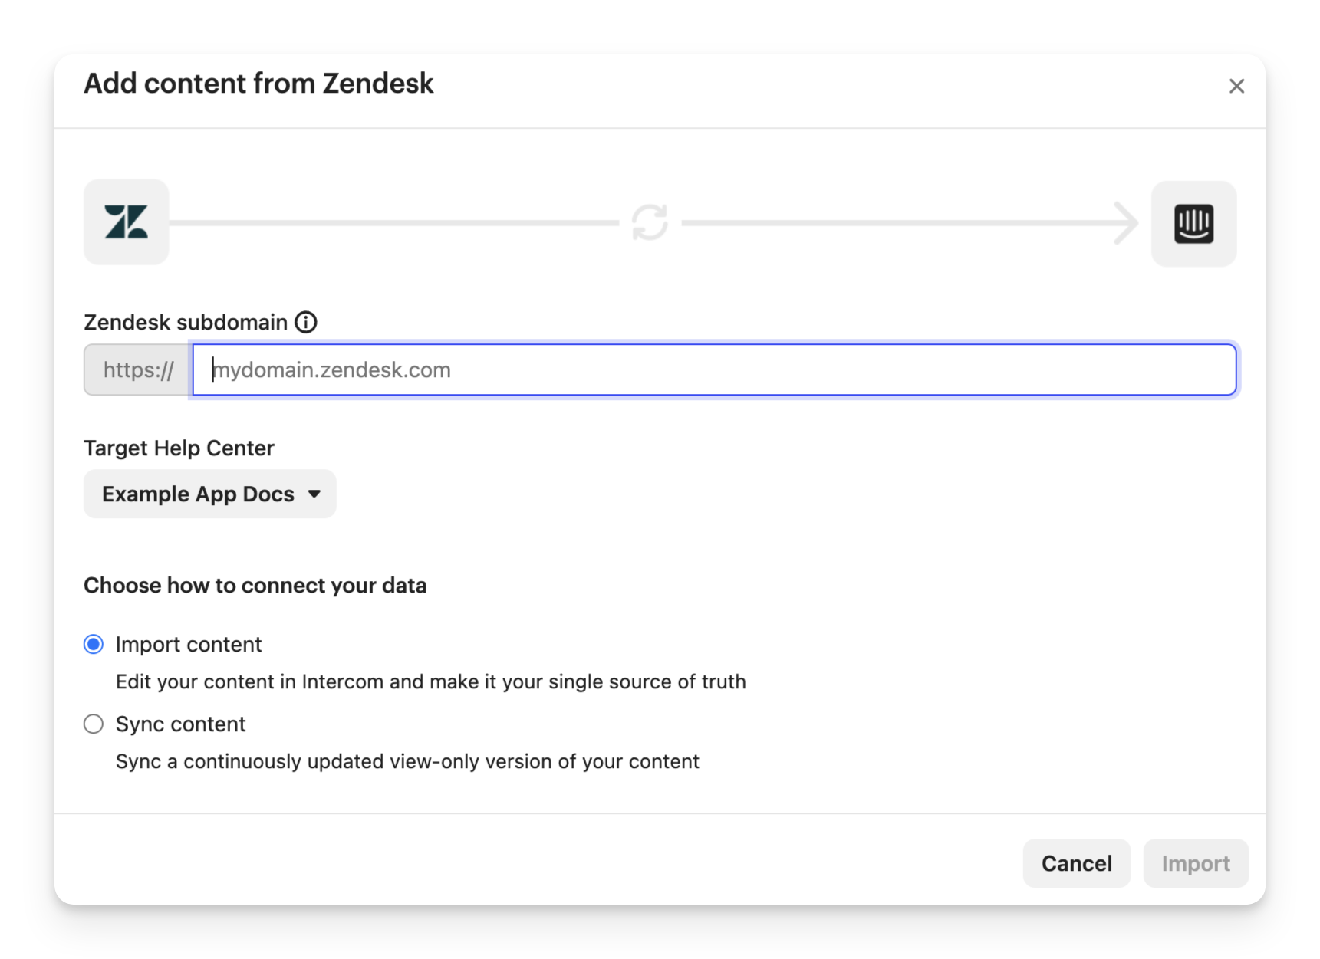Click the circular sync arrows icon
The height and width of the screenshot is (959, 1320).
[650, 222]
